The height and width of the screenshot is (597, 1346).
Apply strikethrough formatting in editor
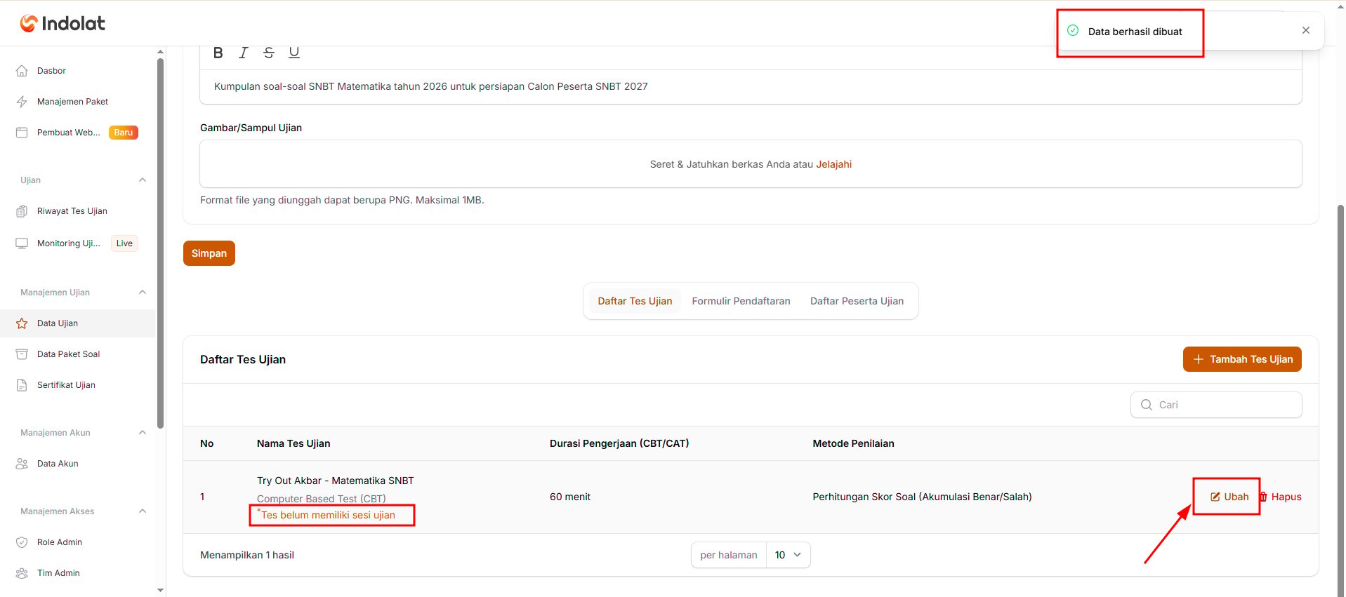coord(269,53)
